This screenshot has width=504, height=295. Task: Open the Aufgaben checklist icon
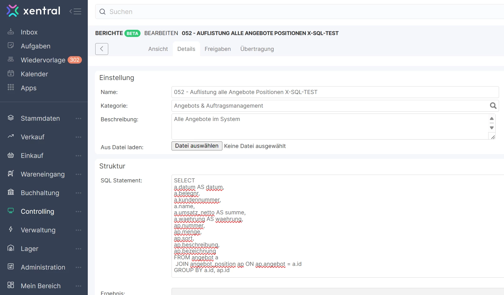tap(11, 46)
